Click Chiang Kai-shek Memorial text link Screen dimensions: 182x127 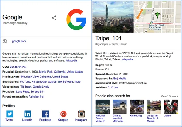click(119, 118)
